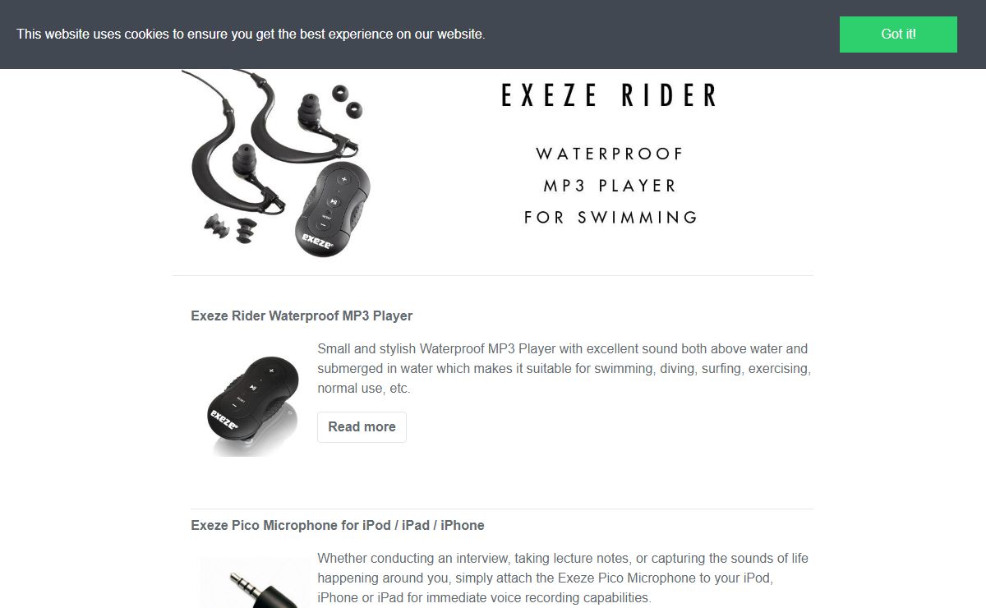
Task: Click the play/pause button on the banner MP3 player
Action: pyautogui.click(x=332, y=200)
